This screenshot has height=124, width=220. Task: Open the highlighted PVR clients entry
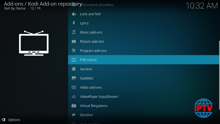click(143, 60)
